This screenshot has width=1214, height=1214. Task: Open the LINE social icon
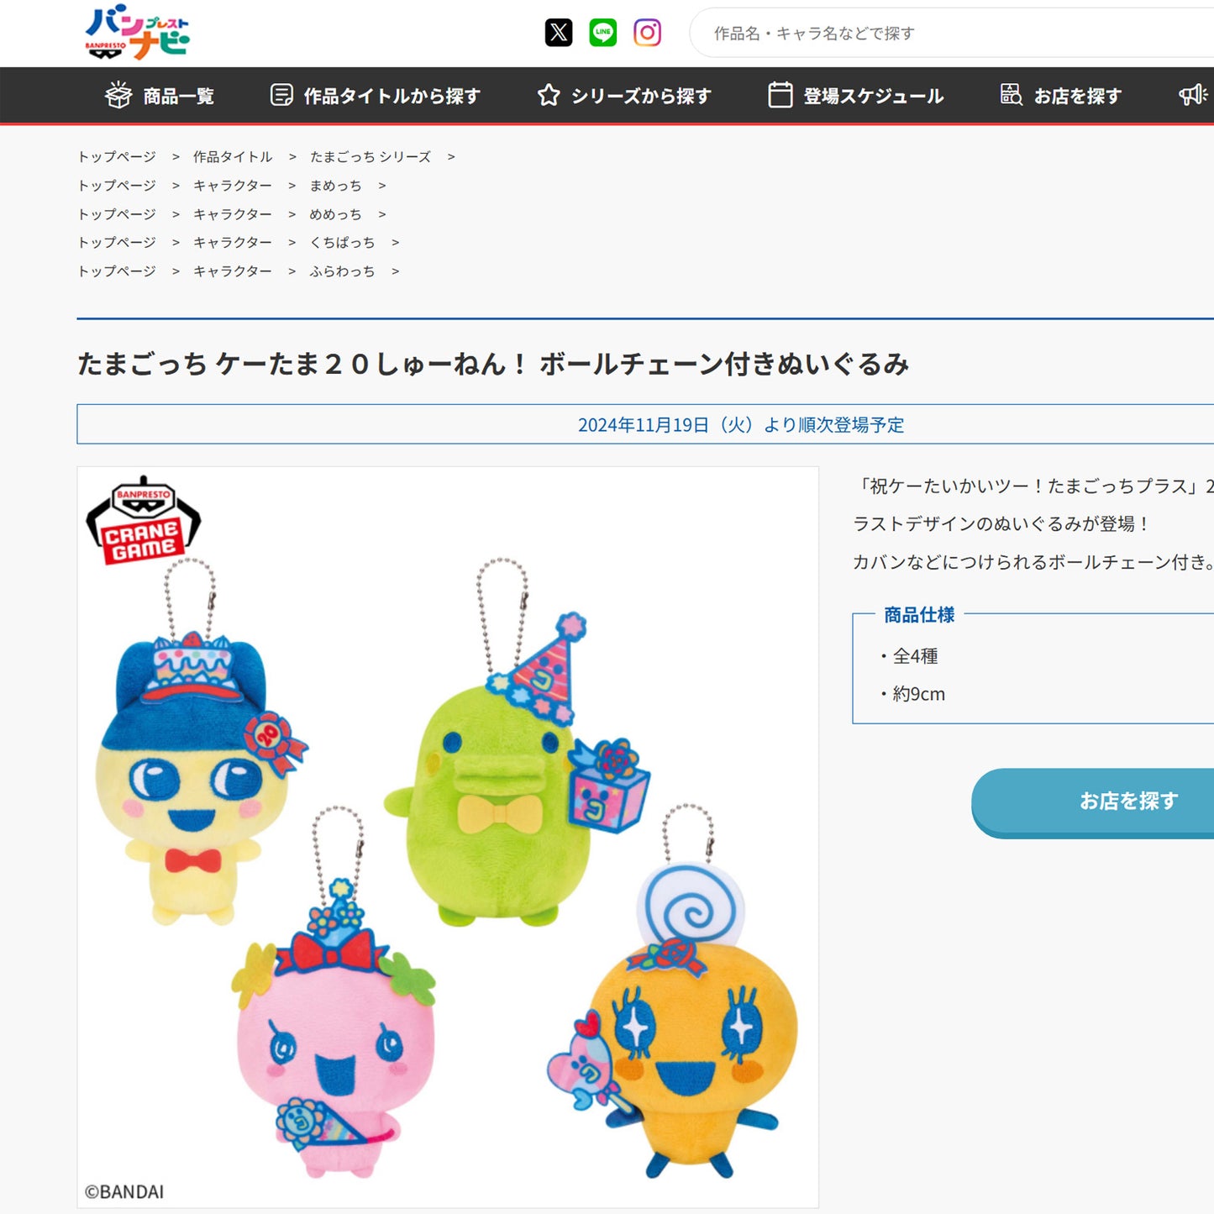(602, 33)
